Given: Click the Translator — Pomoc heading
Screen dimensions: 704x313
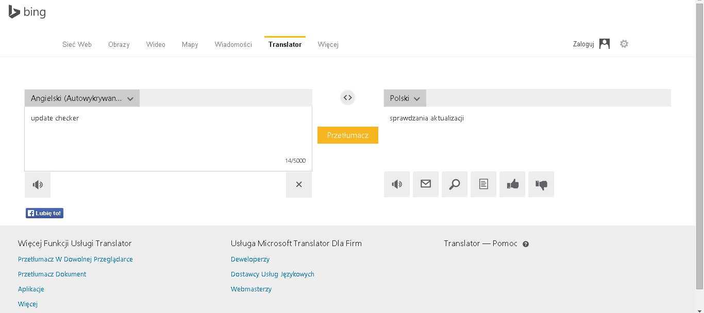Looking at the screenshot, I should [480, 244].
